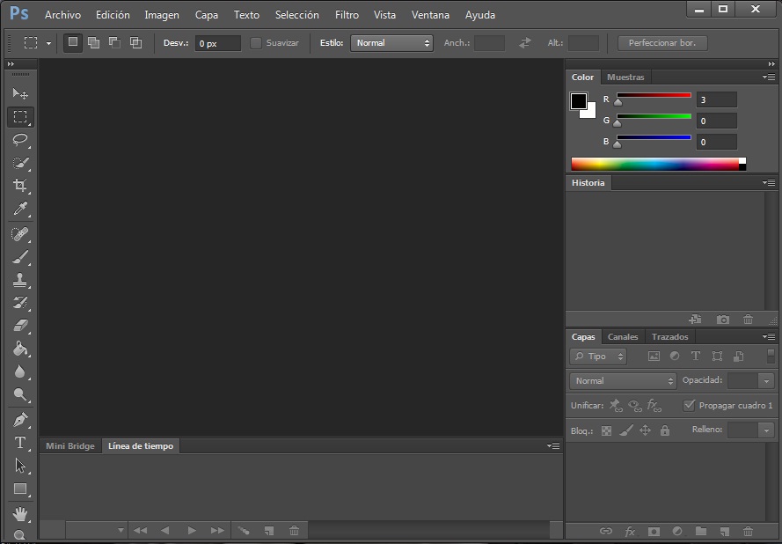Image resolution: width=782 pixels, height=544 pixels.
Task: Go to next frame in timeline
Action: (217, 531)
